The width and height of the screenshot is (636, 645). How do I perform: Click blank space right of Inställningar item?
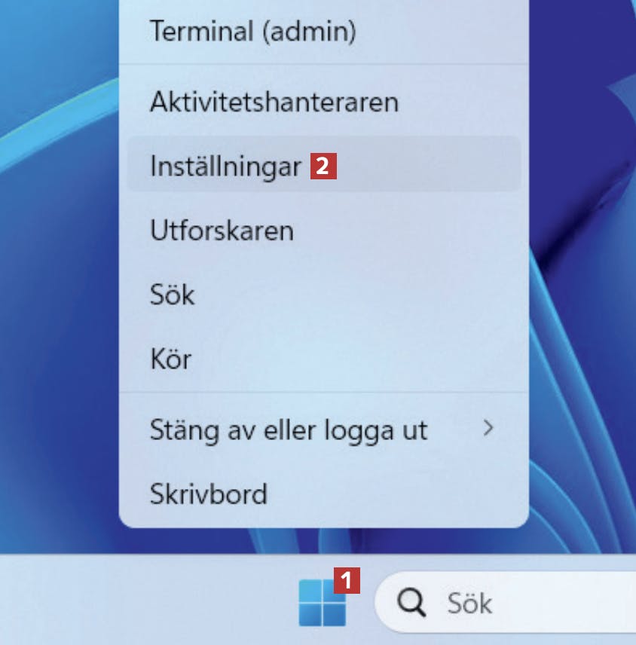[x=428, y=164]
